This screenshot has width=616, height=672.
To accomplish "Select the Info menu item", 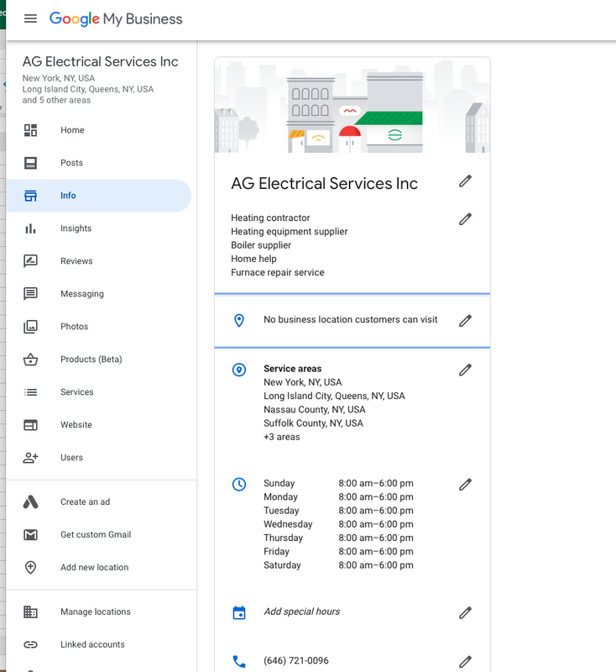I will [99, 196].
